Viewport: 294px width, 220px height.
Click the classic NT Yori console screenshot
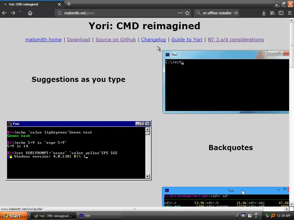tap(79, 150)
